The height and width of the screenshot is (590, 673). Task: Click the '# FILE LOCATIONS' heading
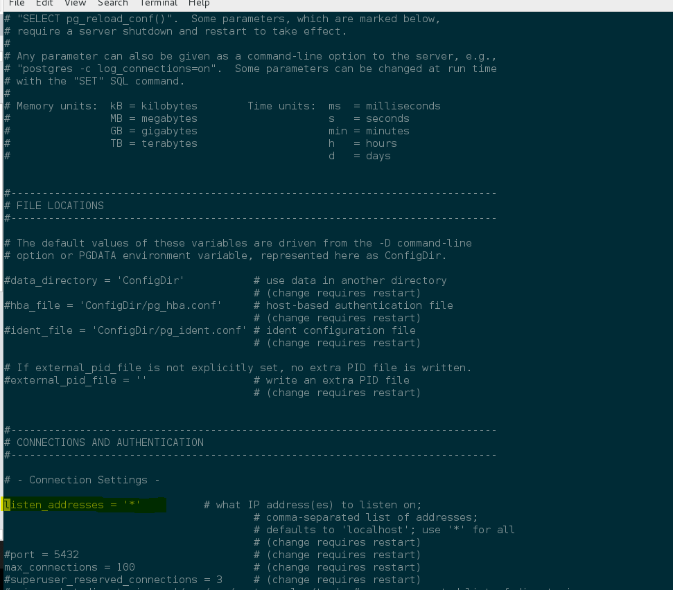point(54,206)
